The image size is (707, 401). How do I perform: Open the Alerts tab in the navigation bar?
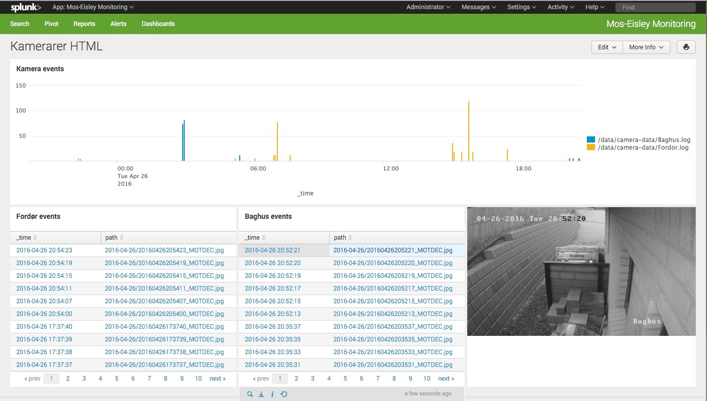118,24
